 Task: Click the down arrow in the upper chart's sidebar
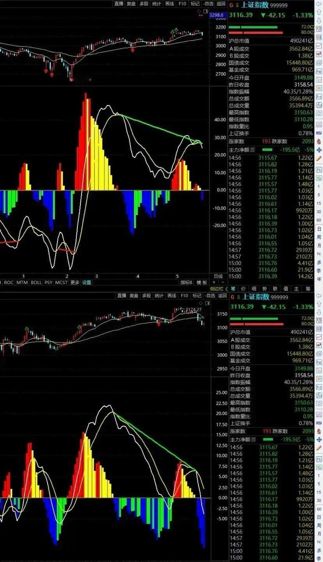coord(319,21)
